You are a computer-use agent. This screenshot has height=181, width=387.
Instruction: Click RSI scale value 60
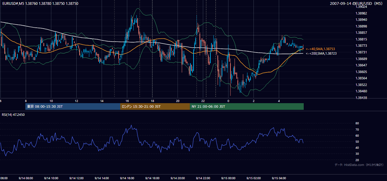(x=357, y=135)
